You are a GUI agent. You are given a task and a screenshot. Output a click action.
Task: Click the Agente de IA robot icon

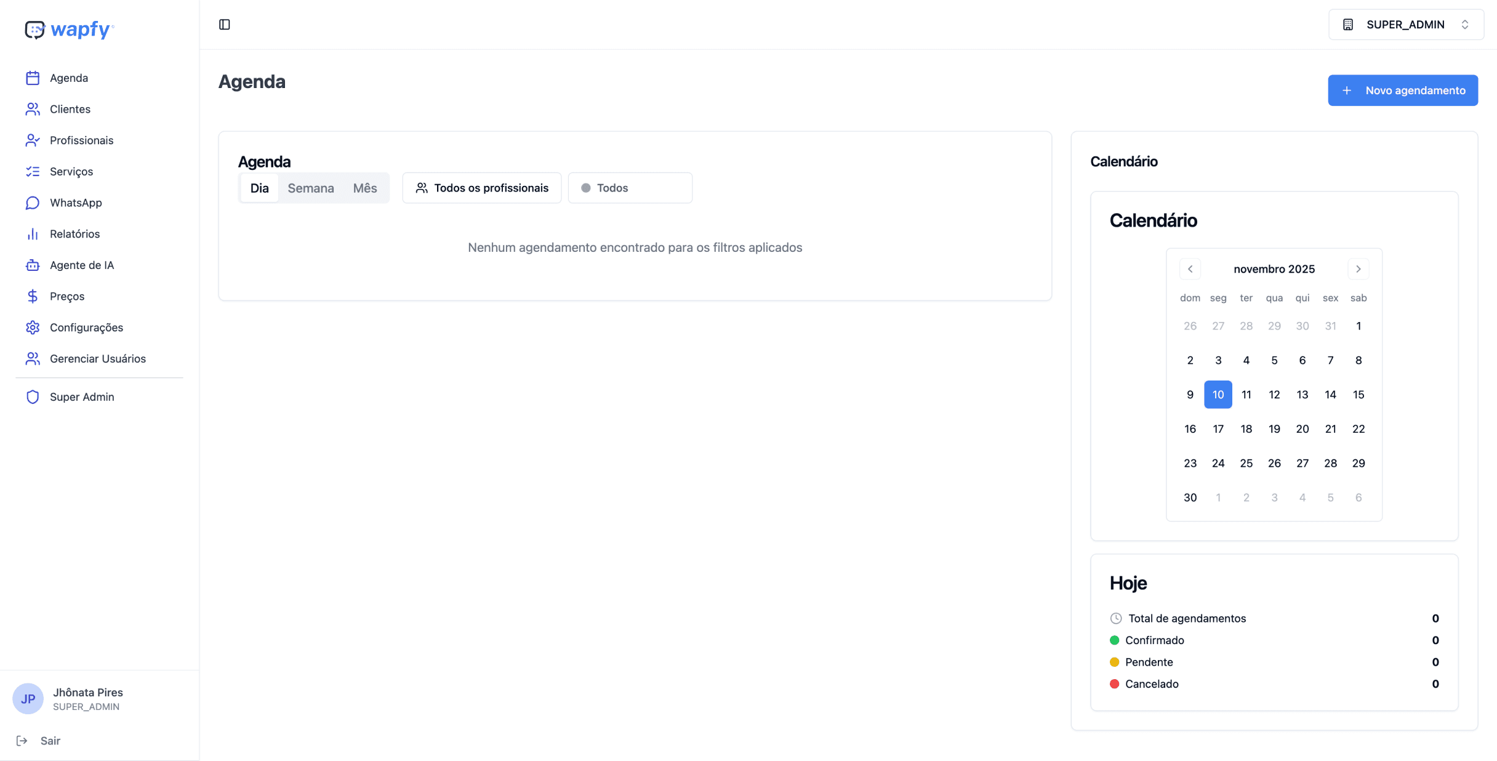pos(33,265)
